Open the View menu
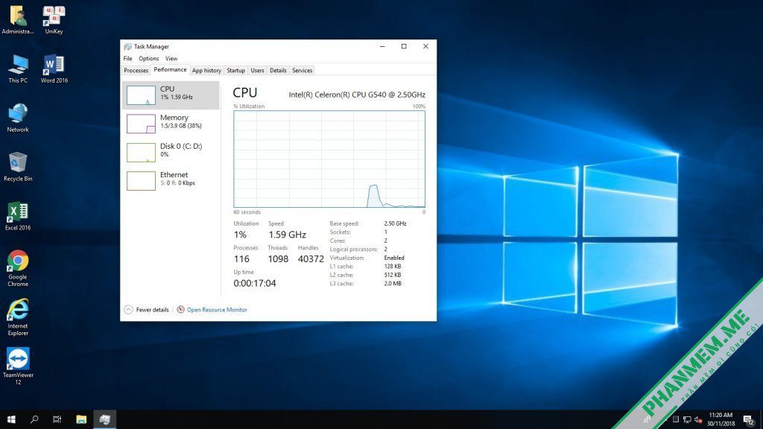Viewport: 763px width, 429px height. click(171, 58)
